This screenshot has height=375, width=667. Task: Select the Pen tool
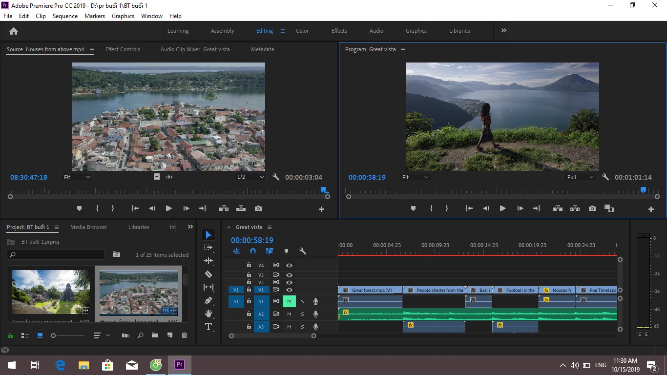point(208,300)
